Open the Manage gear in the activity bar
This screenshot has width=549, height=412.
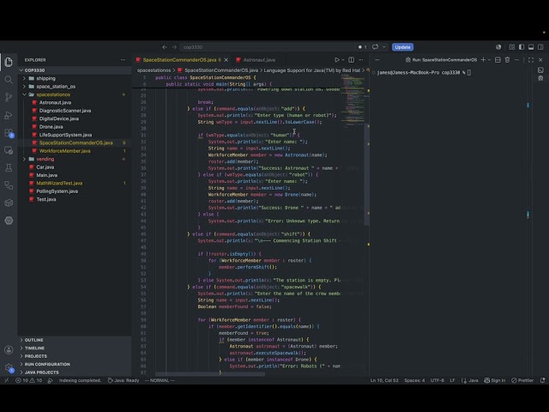pyautogui.click(x=9, y=367)
